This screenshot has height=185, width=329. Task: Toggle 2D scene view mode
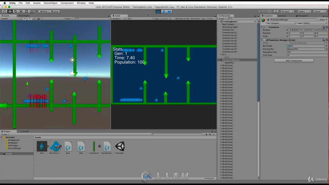(x=24, y=18)
